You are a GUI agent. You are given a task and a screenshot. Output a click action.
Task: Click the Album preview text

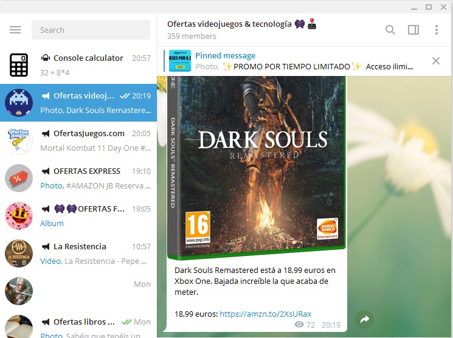click(52, 223)
